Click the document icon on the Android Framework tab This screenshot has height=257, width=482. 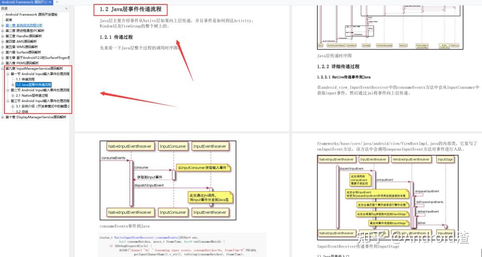(x=3, y=3)
